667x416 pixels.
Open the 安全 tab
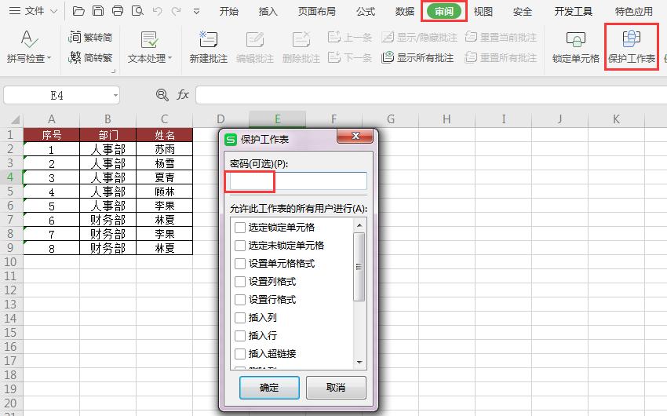(523, 12)
